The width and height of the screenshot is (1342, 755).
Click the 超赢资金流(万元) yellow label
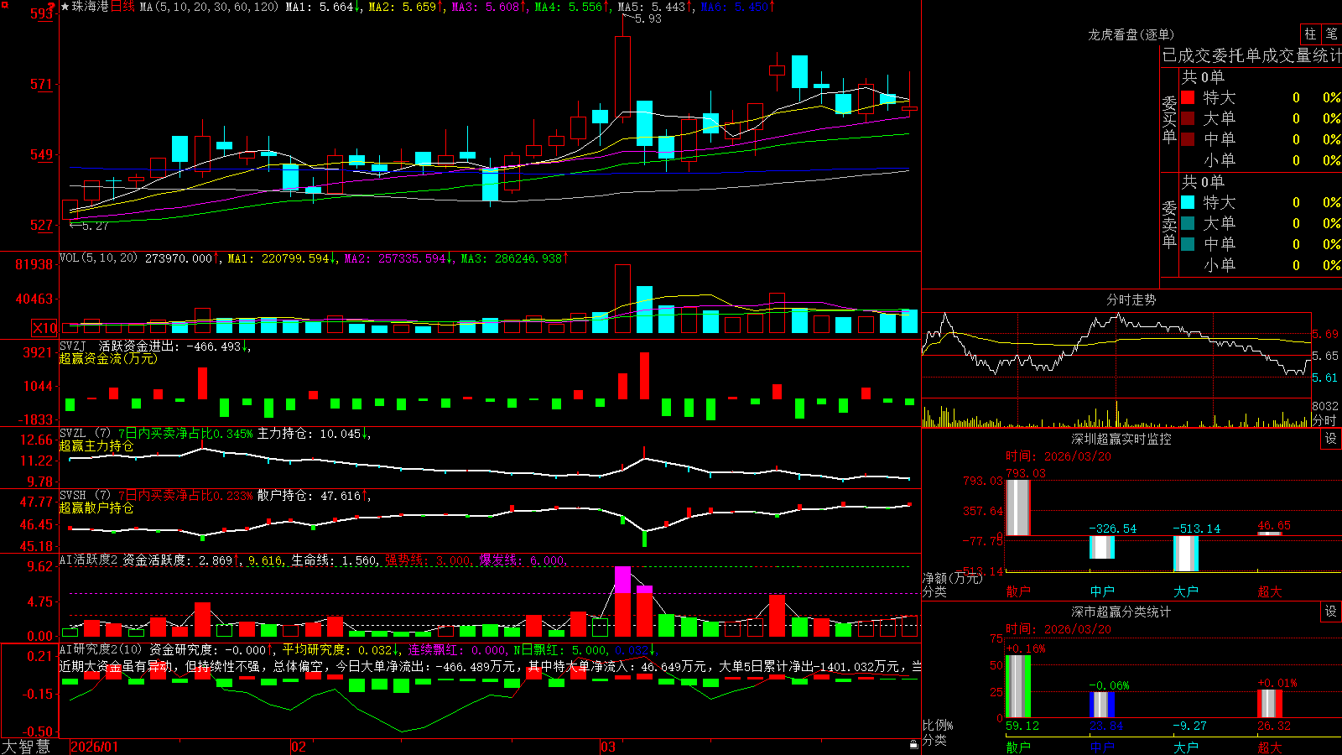point(108,358)
